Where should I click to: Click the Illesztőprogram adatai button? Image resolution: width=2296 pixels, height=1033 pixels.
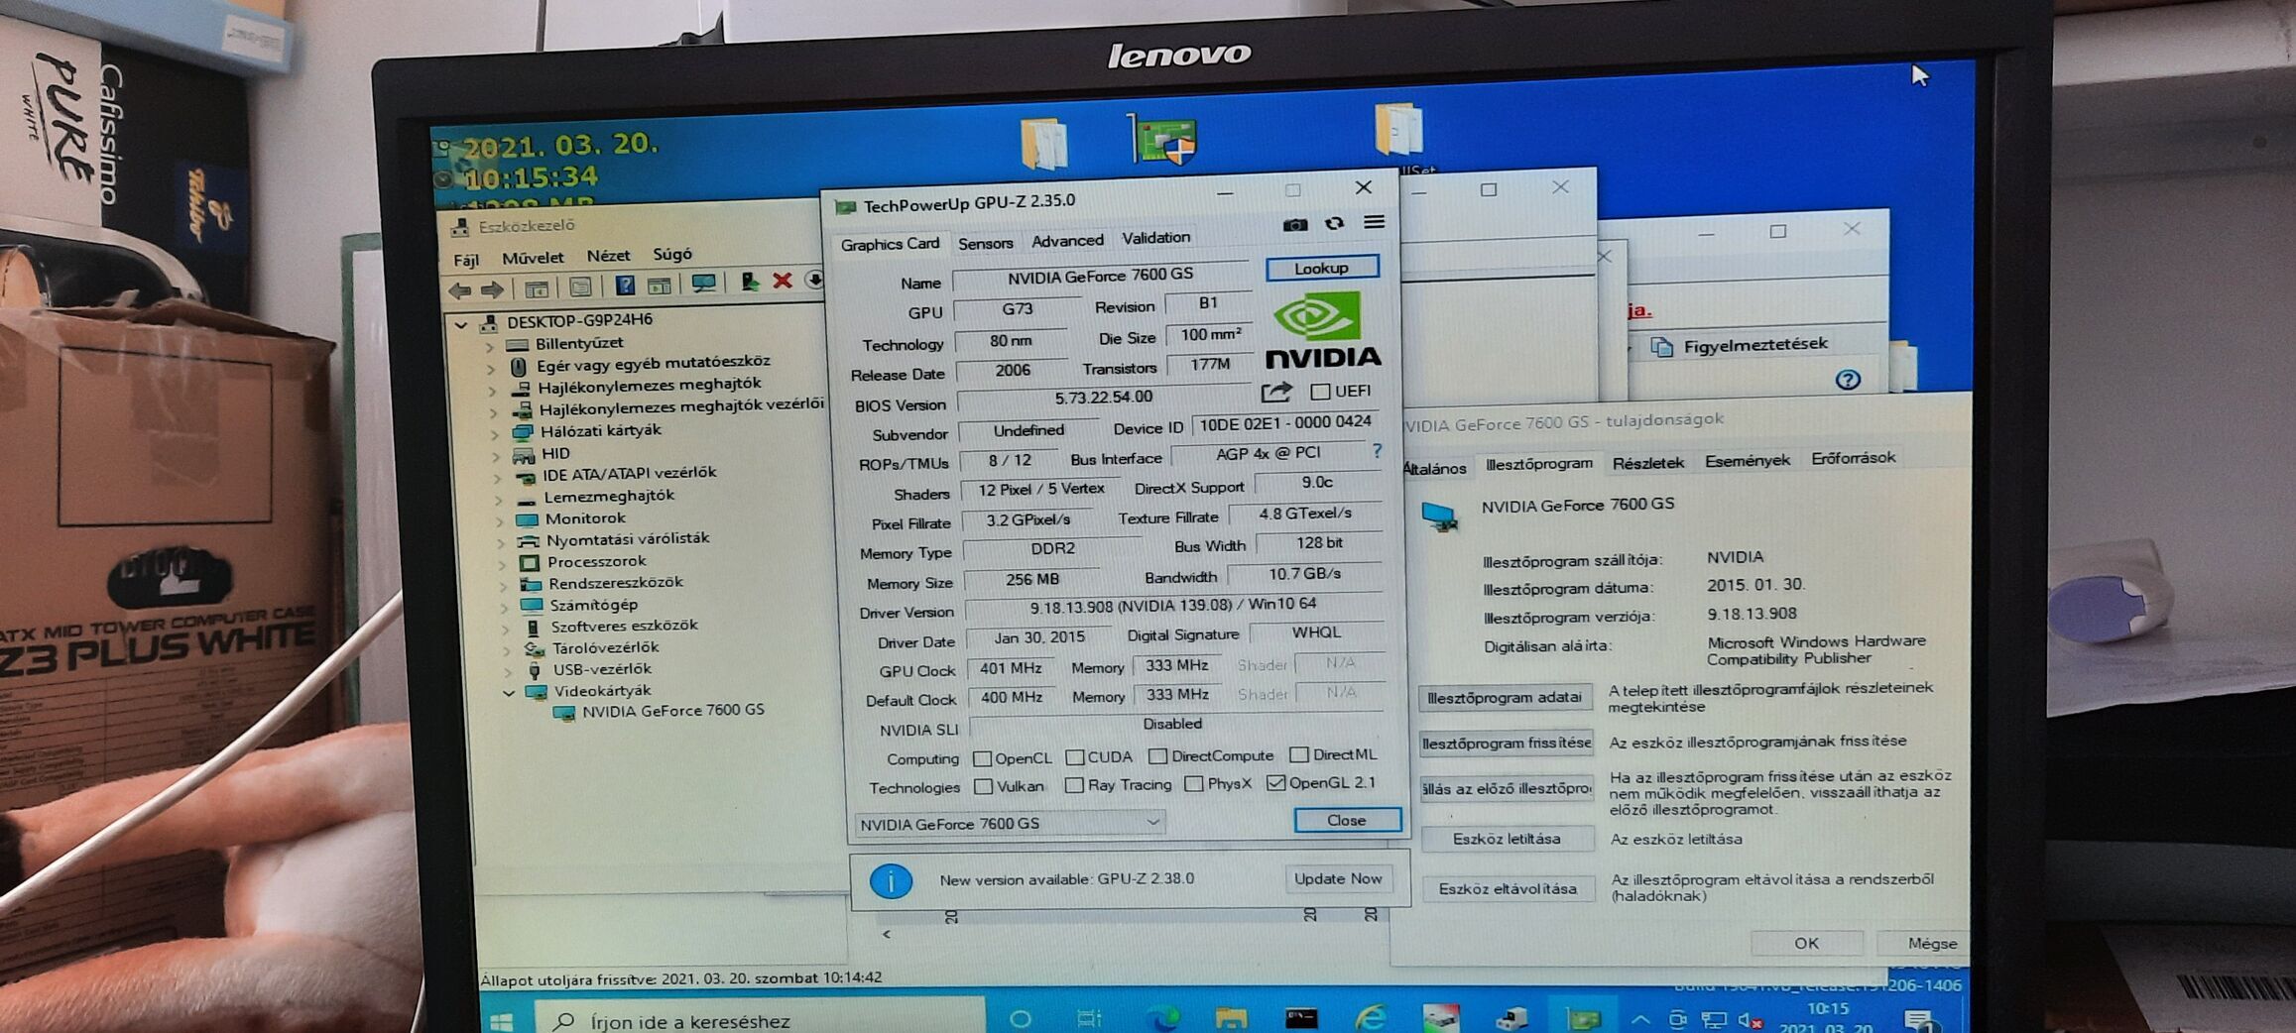point(1505,698)
